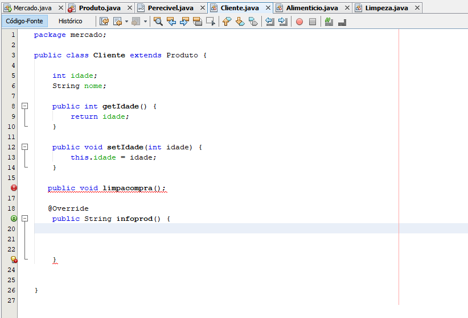The height and width of the screenshot is (318, 468).
Task: Switch to Código-Fonte view
Action: pos(24,21)
